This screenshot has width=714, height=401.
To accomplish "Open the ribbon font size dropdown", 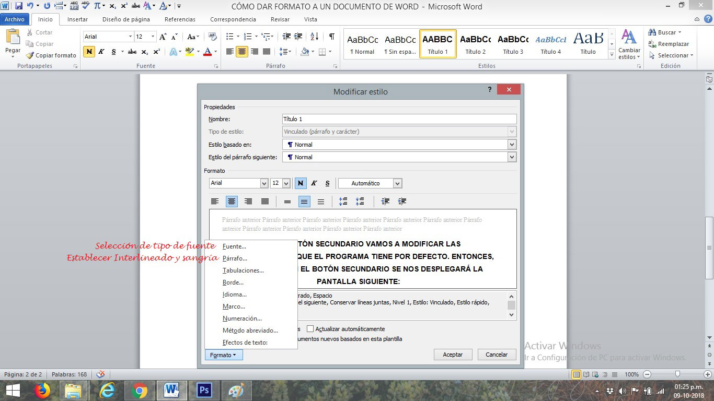I will coord(153,37).
